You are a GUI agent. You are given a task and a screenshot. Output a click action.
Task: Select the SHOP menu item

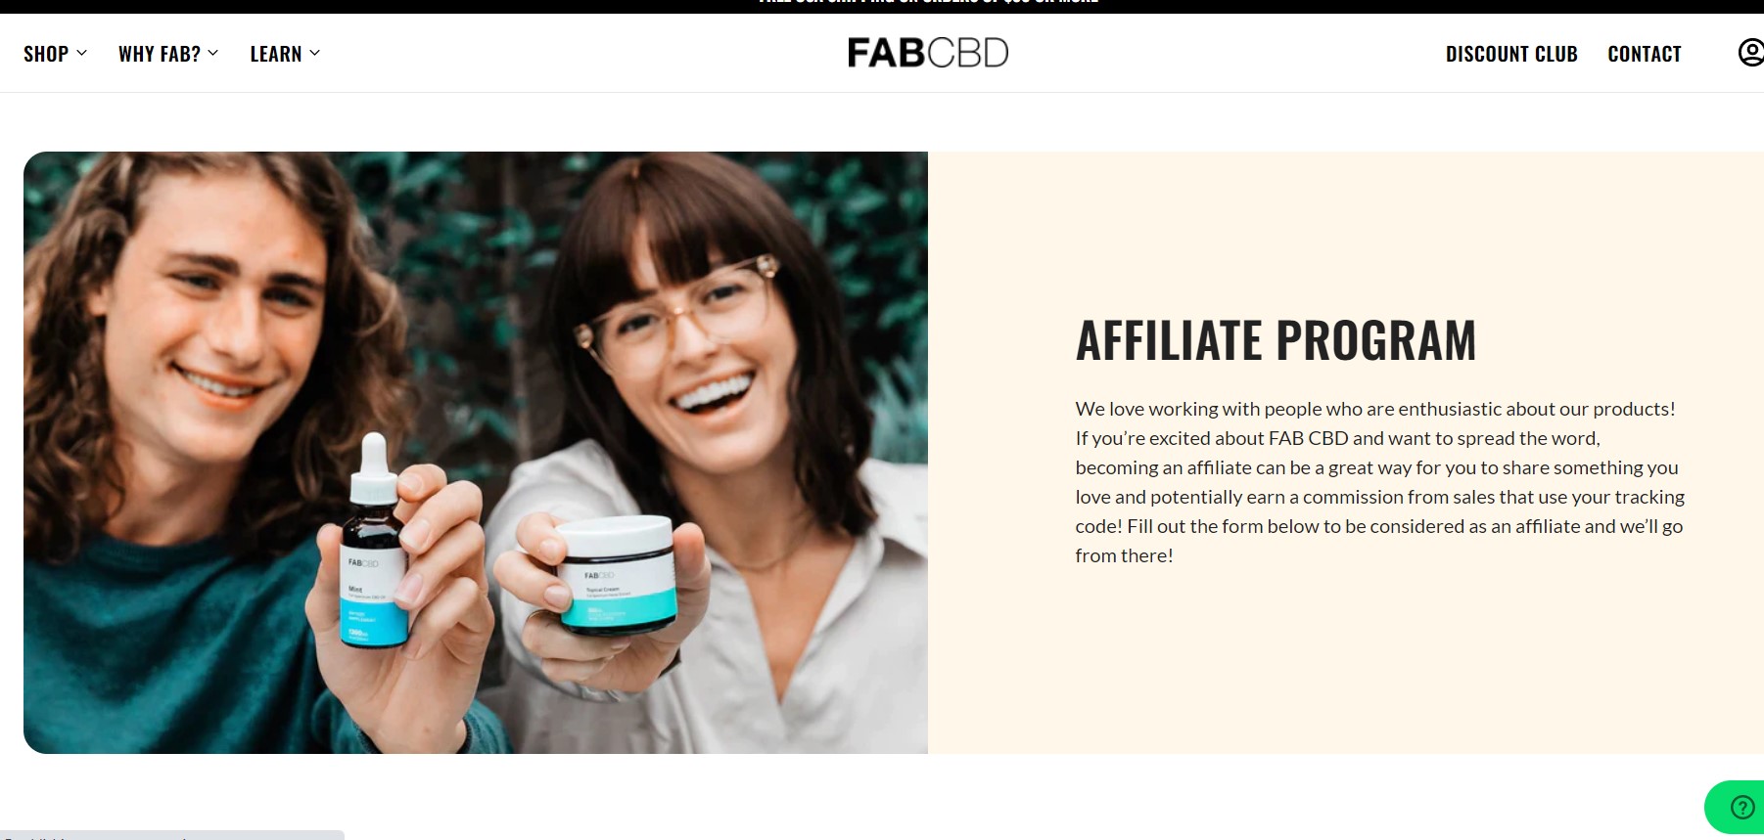click(x=46, y=54)
